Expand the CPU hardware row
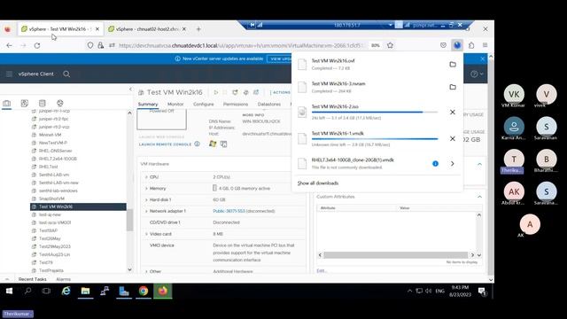The image size is (567, 319). click(x=146, y=177)
